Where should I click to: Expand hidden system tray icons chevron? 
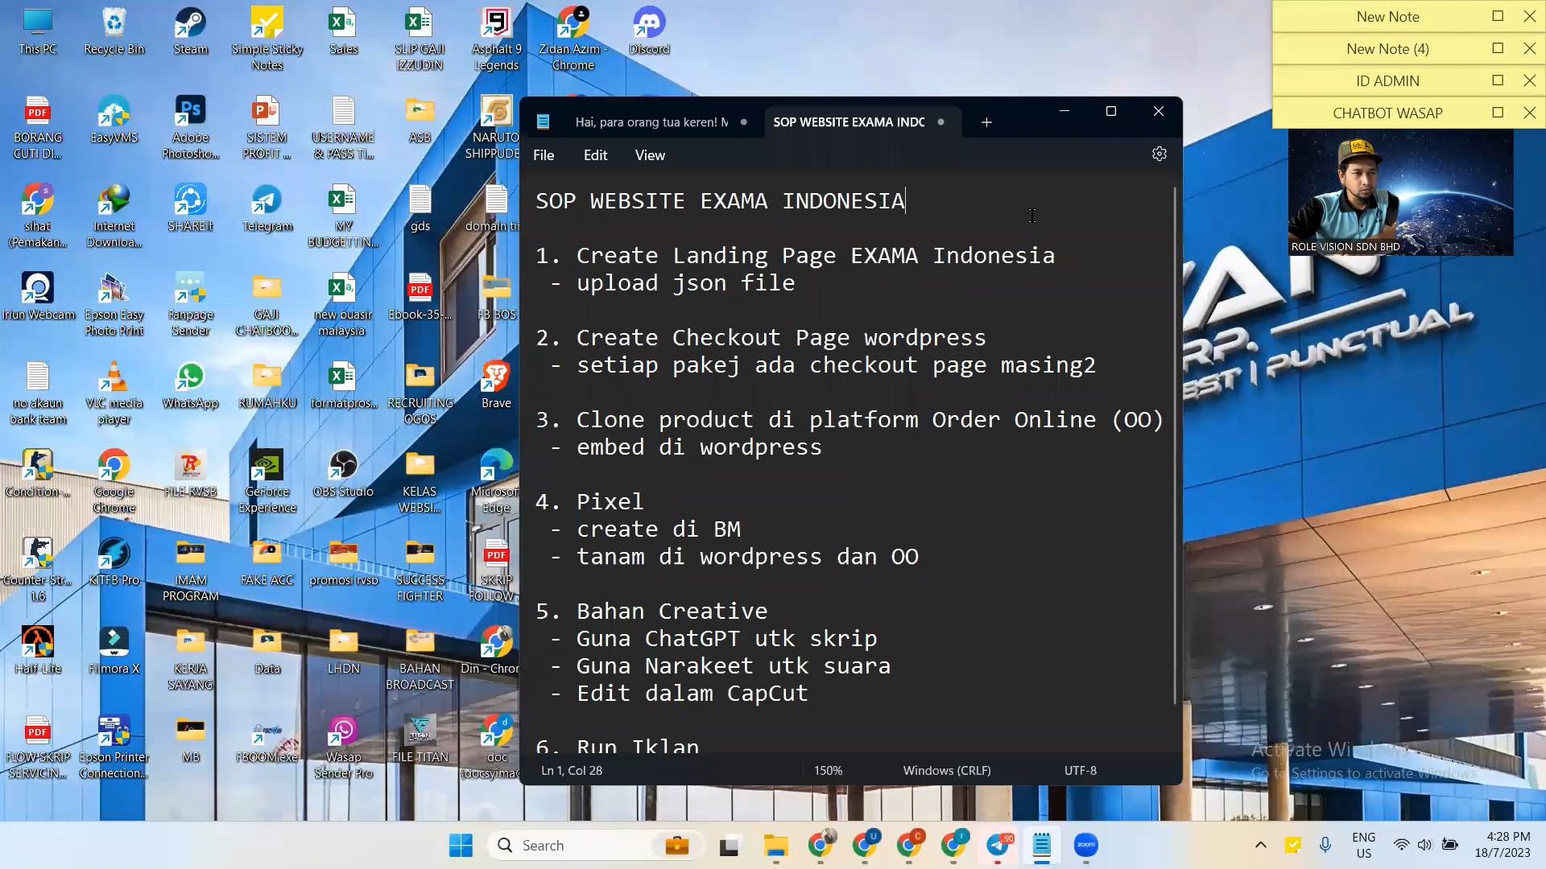[x=1261, y=845]
